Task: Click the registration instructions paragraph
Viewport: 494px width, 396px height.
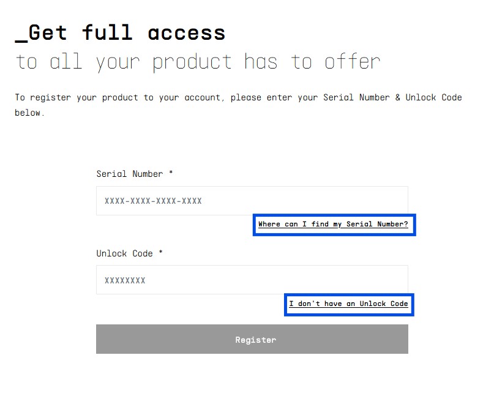Action: pyautogui.click(x=238, y=98)
